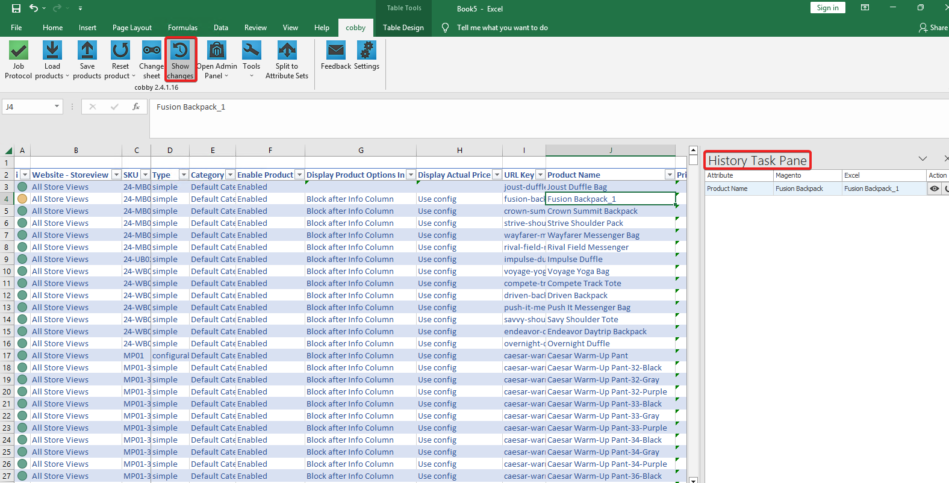Click the Undo arrow in title bar
This screenshot has height=483, width=949.
34,8
